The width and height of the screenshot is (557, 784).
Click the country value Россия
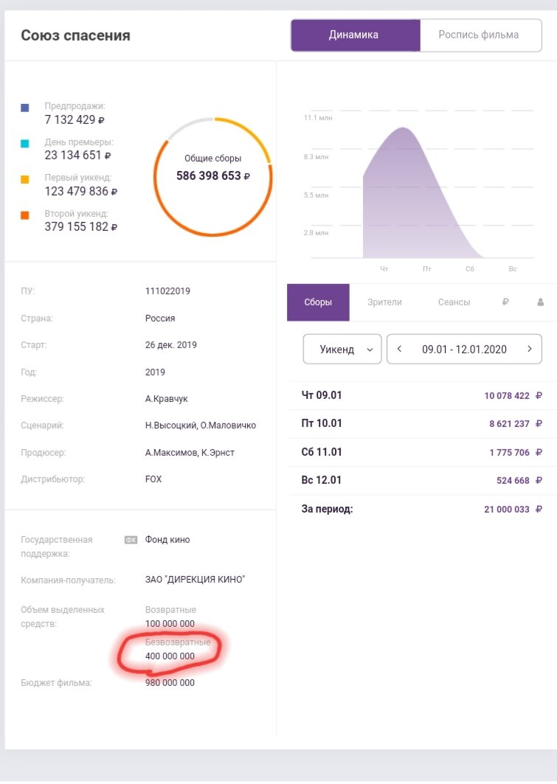[160, 318]
